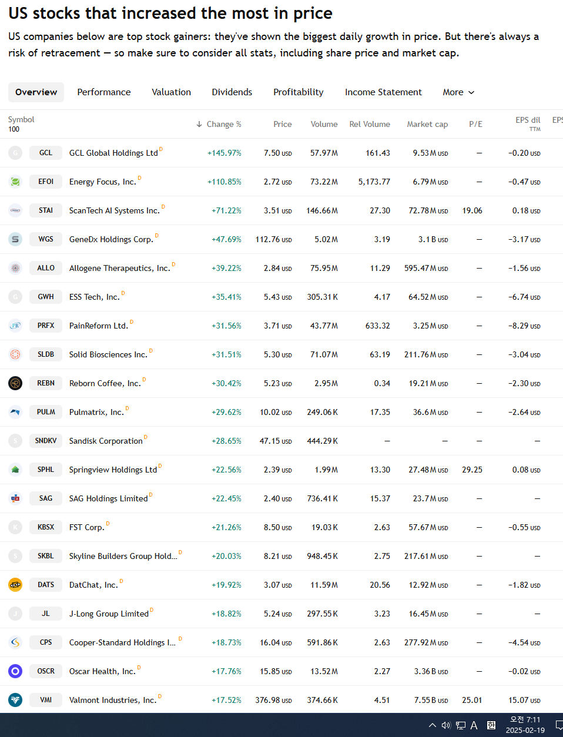Open the EFOI ticker symbol button

[46, 182]
